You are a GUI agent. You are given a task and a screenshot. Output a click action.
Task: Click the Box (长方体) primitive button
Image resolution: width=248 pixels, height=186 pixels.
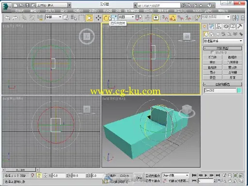click(213, 57)
